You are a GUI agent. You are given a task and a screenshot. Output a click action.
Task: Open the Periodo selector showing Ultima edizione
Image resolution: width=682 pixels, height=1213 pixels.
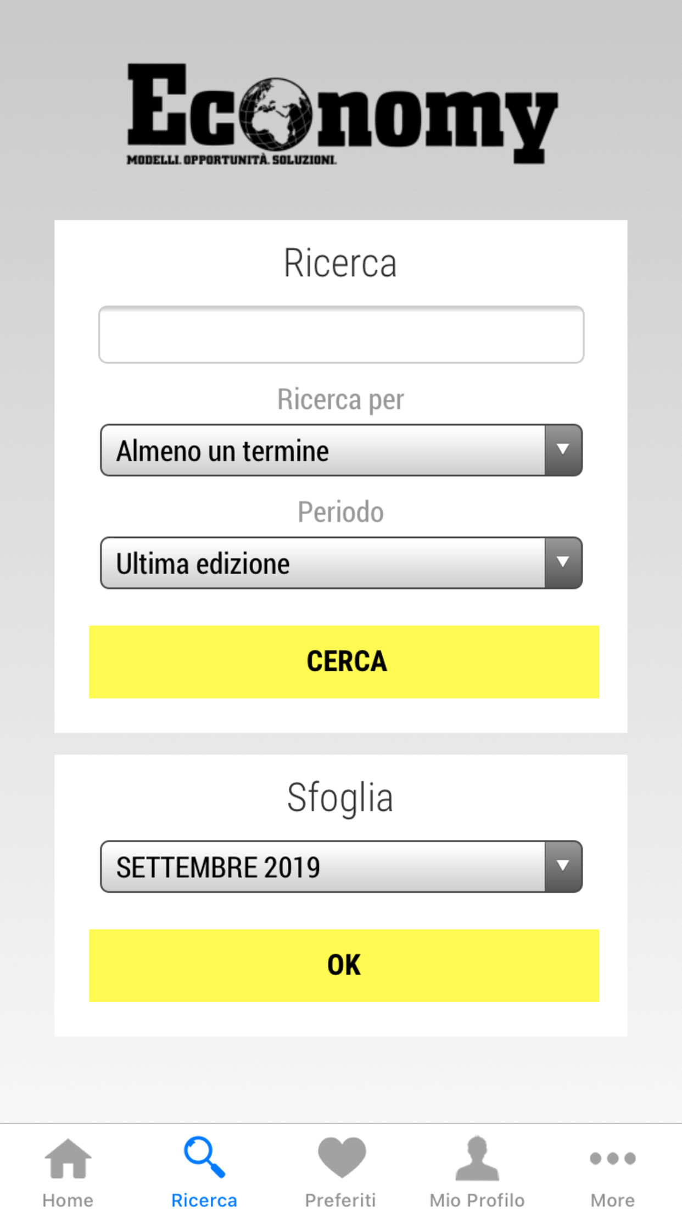(x=323, y=563)
